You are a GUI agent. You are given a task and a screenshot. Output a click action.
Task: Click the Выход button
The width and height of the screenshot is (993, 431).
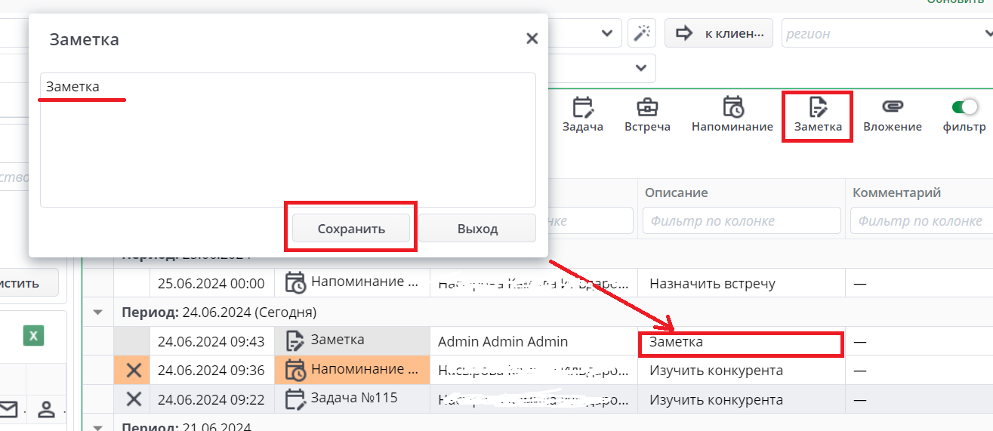(x=477, y=229)
